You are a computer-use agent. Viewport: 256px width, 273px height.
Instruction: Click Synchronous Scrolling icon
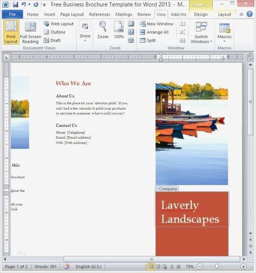point(182,32)
